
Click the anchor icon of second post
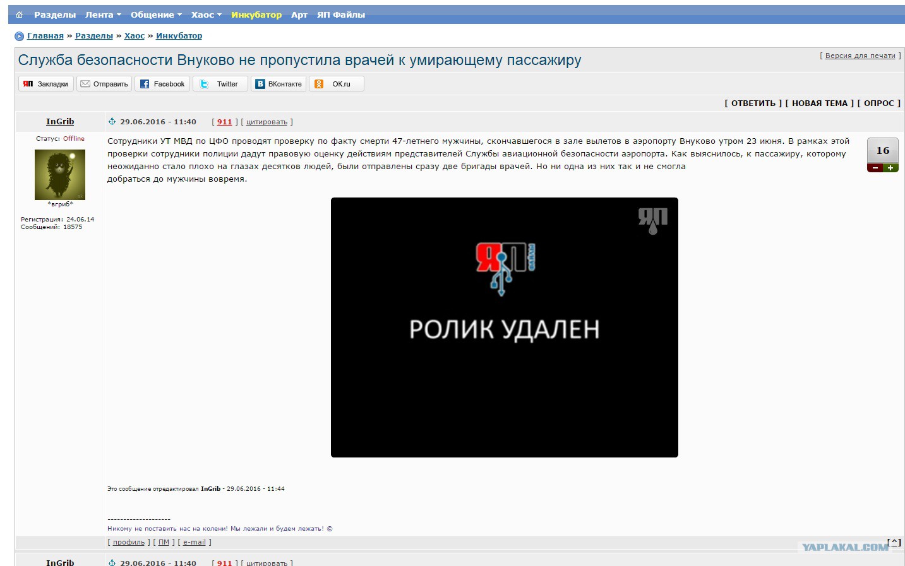point(112,563)
